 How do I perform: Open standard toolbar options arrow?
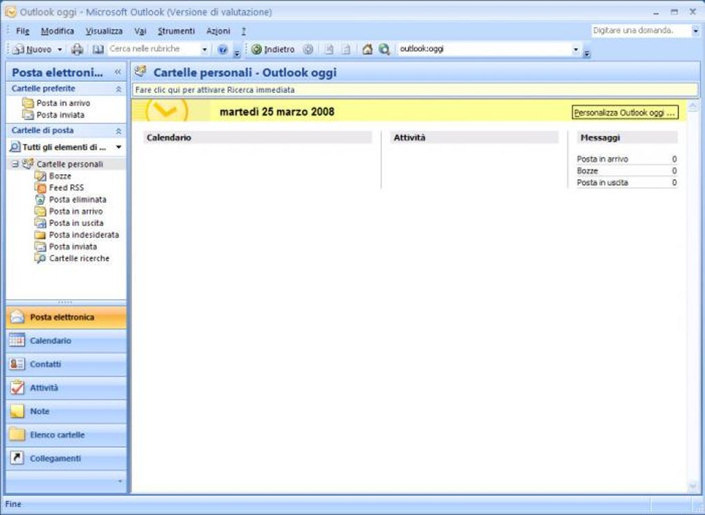pyautogui.click(x=237, y=53)
